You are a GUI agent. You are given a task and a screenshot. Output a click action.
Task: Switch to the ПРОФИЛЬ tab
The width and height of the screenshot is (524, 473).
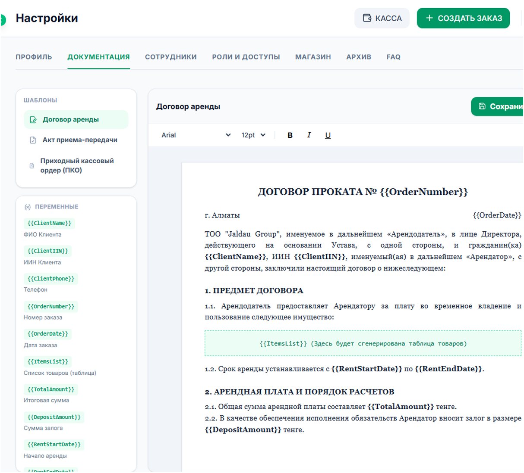coord(34,57)
